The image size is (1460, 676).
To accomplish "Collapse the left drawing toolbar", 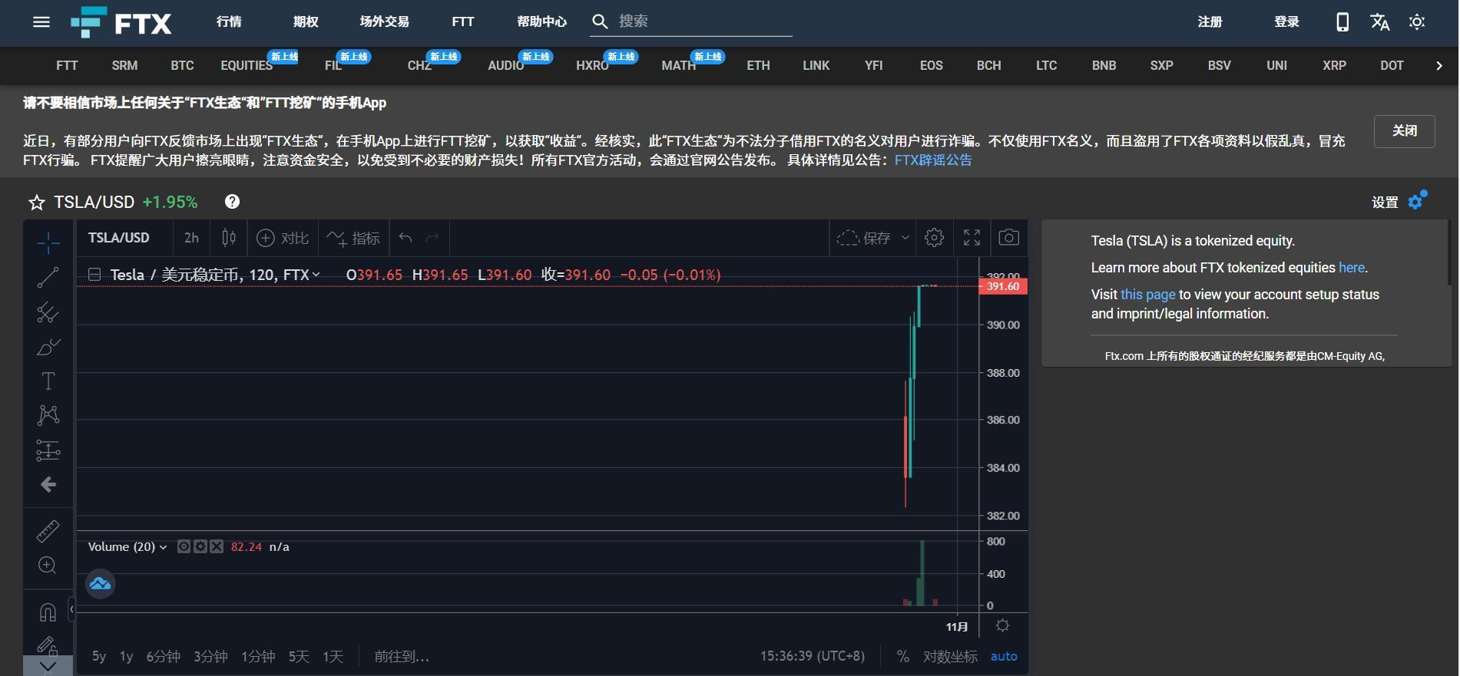I will coord(71,609).
